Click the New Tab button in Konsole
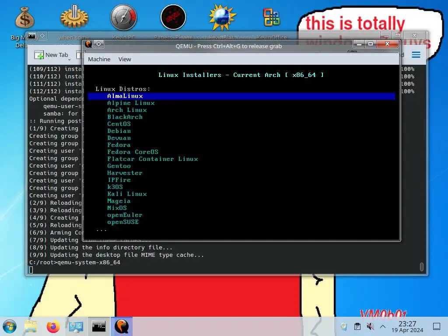The height and width of the screenshot is (336, 448). pos(52,55)
